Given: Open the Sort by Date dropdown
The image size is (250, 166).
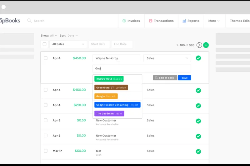Looking at the screenshot, I should click(72, 36).
